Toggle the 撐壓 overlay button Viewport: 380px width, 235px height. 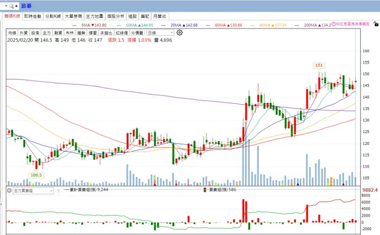tap(93, 33)
